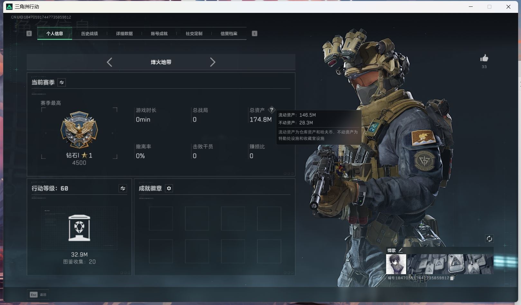The width and height of the screenshot is (521, 305).
Task: Click the rotate character model icon
Action: pos(489,238)
